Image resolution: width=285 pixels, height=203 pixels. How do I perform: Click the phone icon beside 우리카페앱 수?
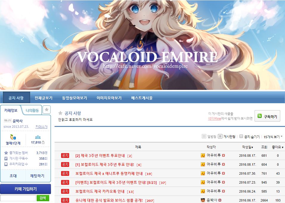[x=6, y=164]
